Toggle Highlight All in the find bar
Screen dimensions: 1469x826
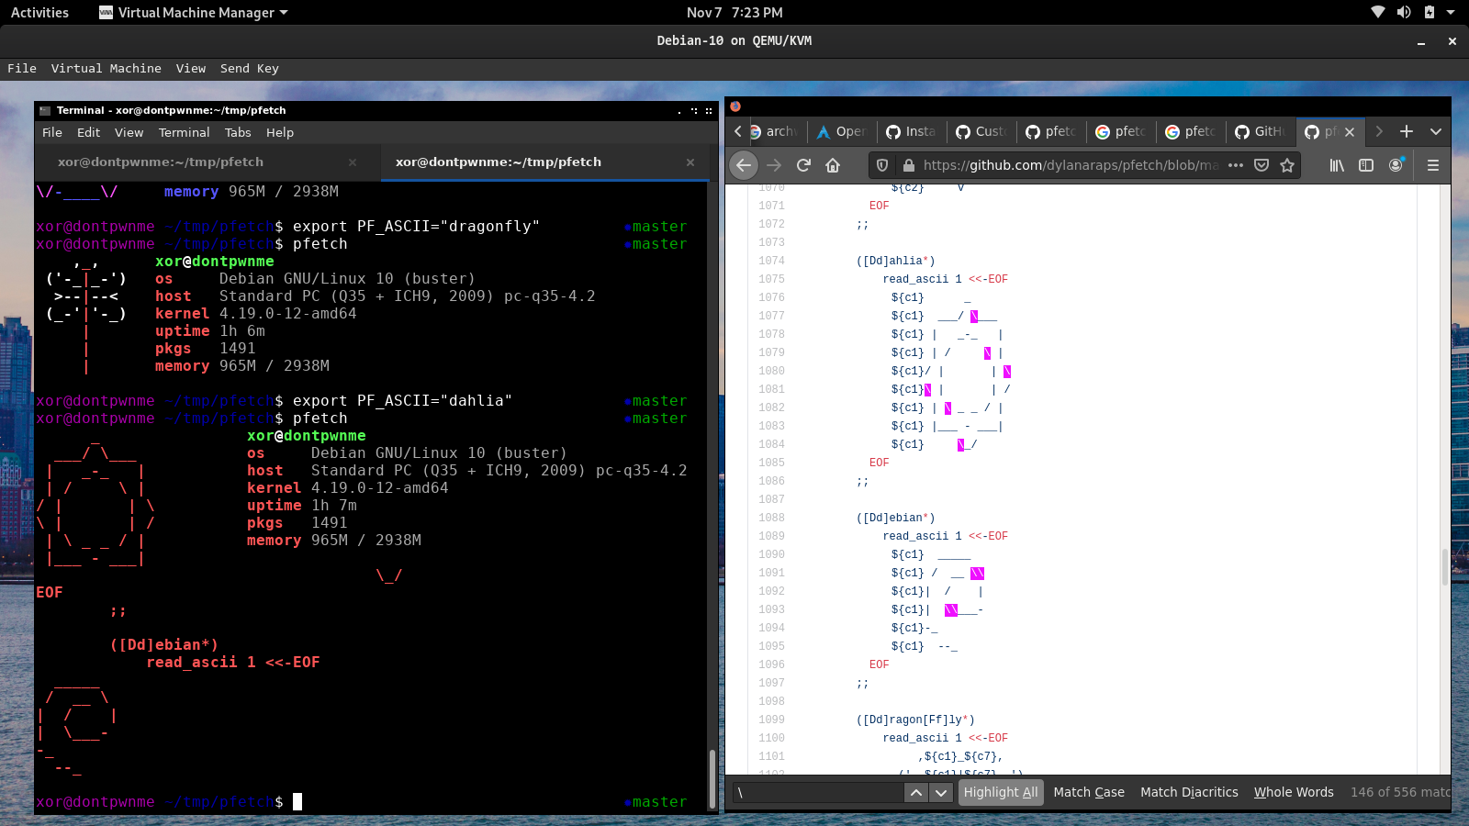point(1001,792)
